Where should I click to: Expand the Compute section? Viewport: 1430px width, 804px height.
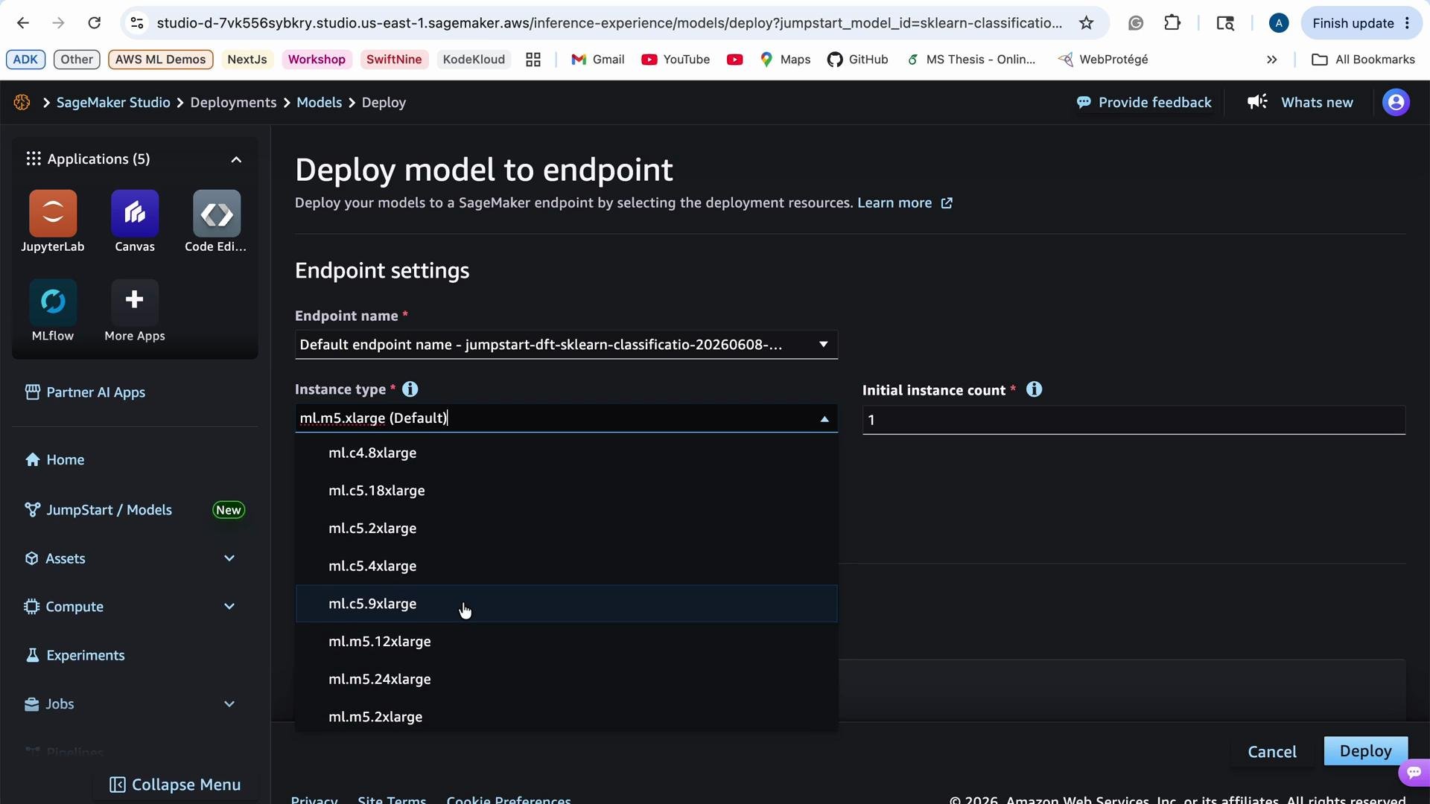pos(229,607)
